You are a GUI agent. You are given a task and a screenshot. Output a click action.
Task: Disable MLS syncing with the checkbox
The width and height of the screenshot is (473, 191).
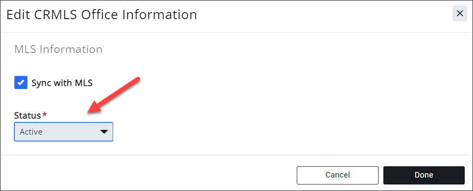(x=21, y=82)
